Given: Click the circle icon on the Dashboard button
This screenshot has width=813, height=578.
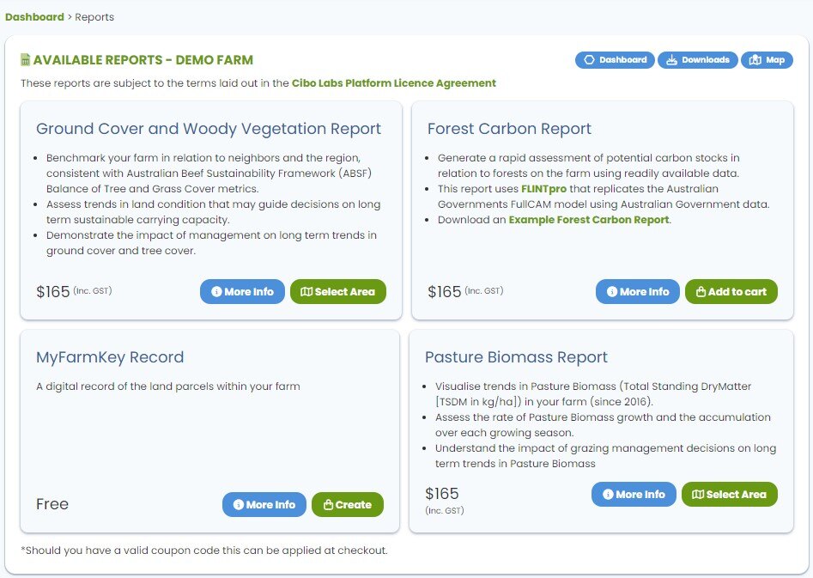Looking at the screenshot, I should 590,59.
